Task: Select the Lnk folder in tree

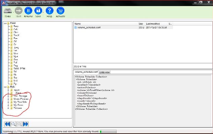Action: click(15, 51)
